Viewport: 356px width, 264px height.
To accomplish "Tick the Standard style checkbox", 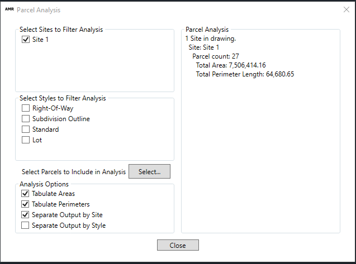I will tap(25, 129).
